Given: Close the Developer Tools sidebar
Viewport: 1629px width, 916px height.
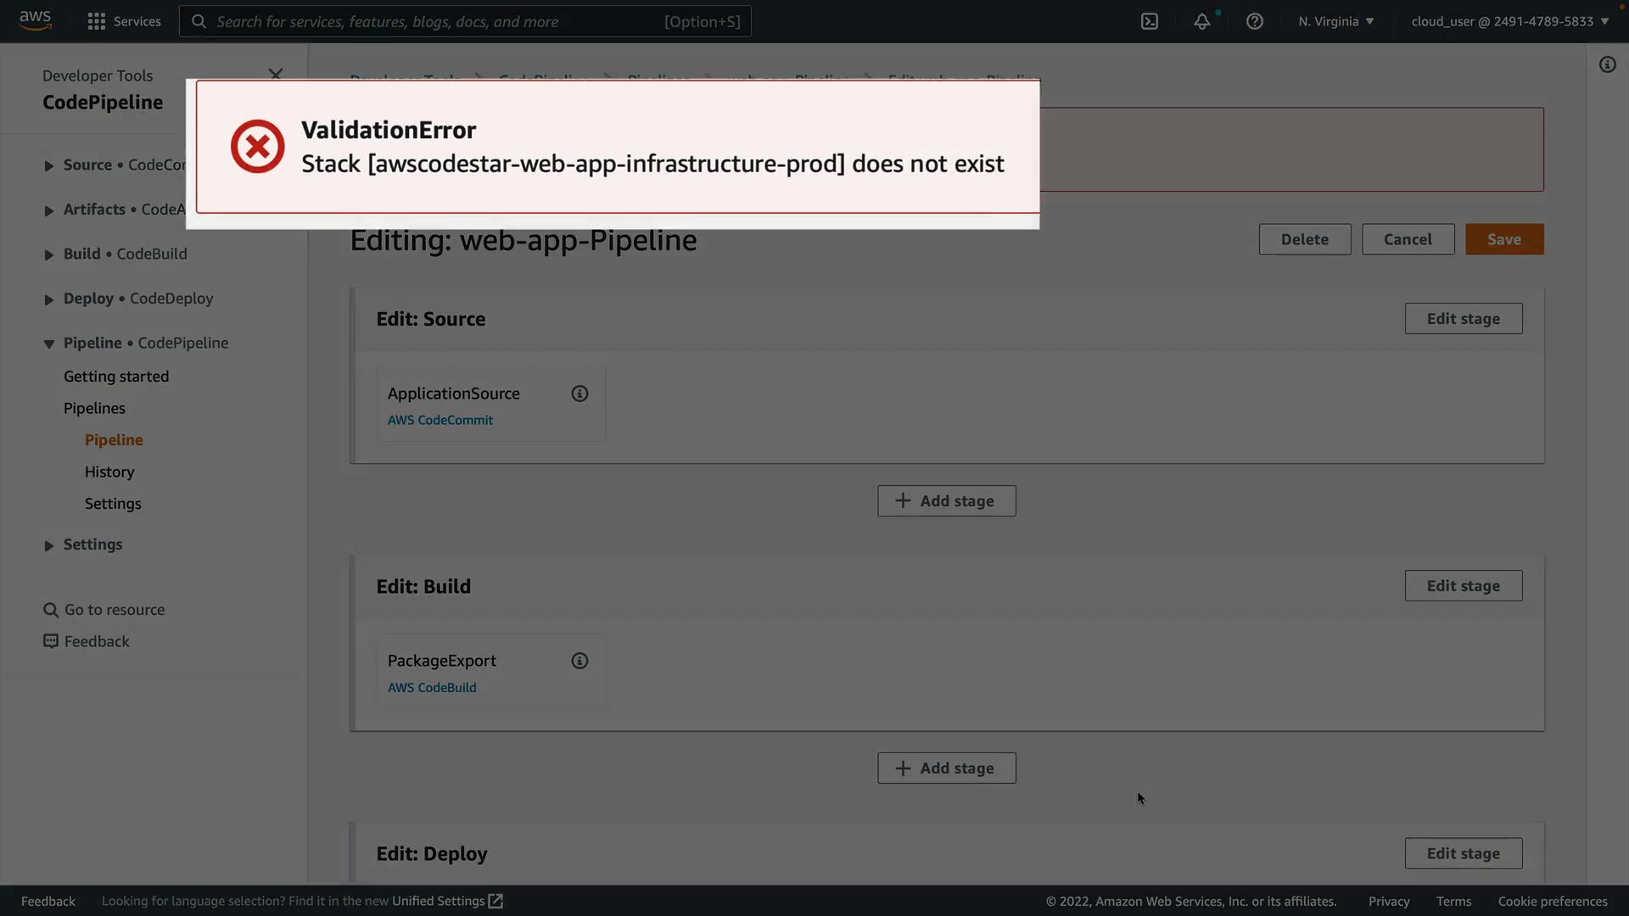Looking at the screenshot, I should 275,75.
